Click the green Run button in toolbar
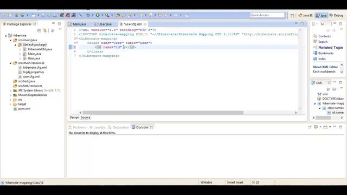Screen dimensions: 347x195 tap(98, 15)
